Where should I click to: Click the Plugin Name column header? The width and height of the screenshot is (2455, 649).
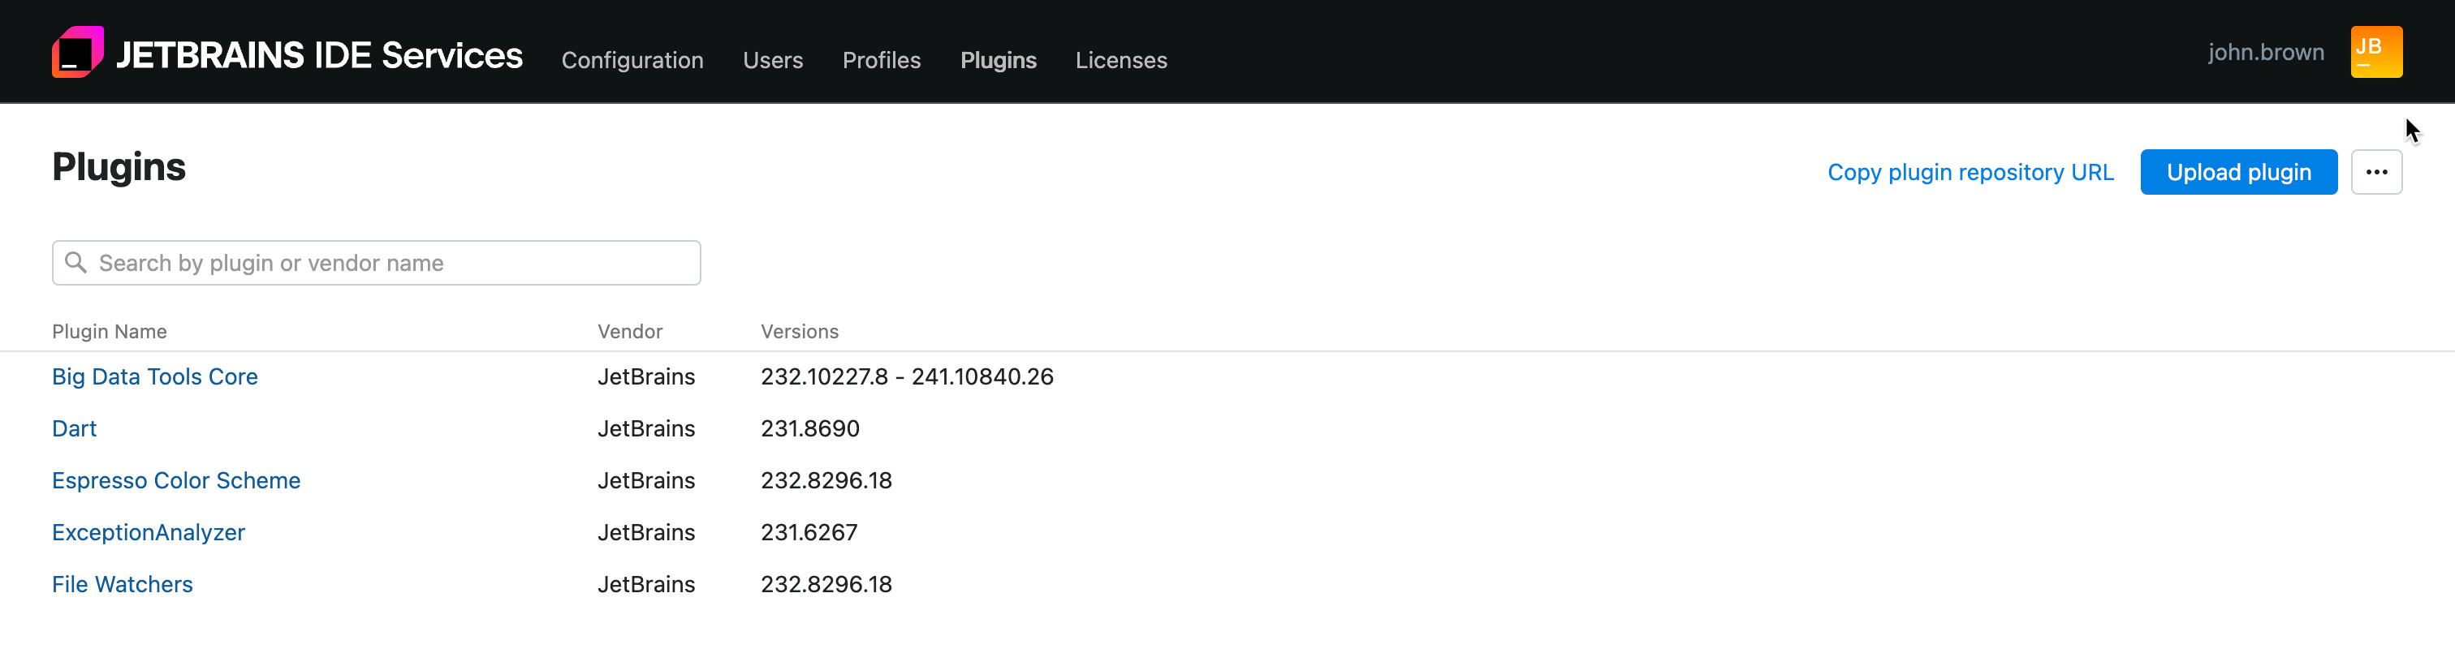(x=109, y=332)
